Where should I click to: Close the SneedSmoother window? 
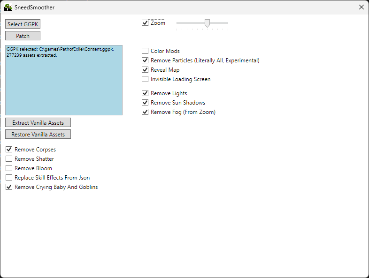pyautogui.click(x=361, y=8)
